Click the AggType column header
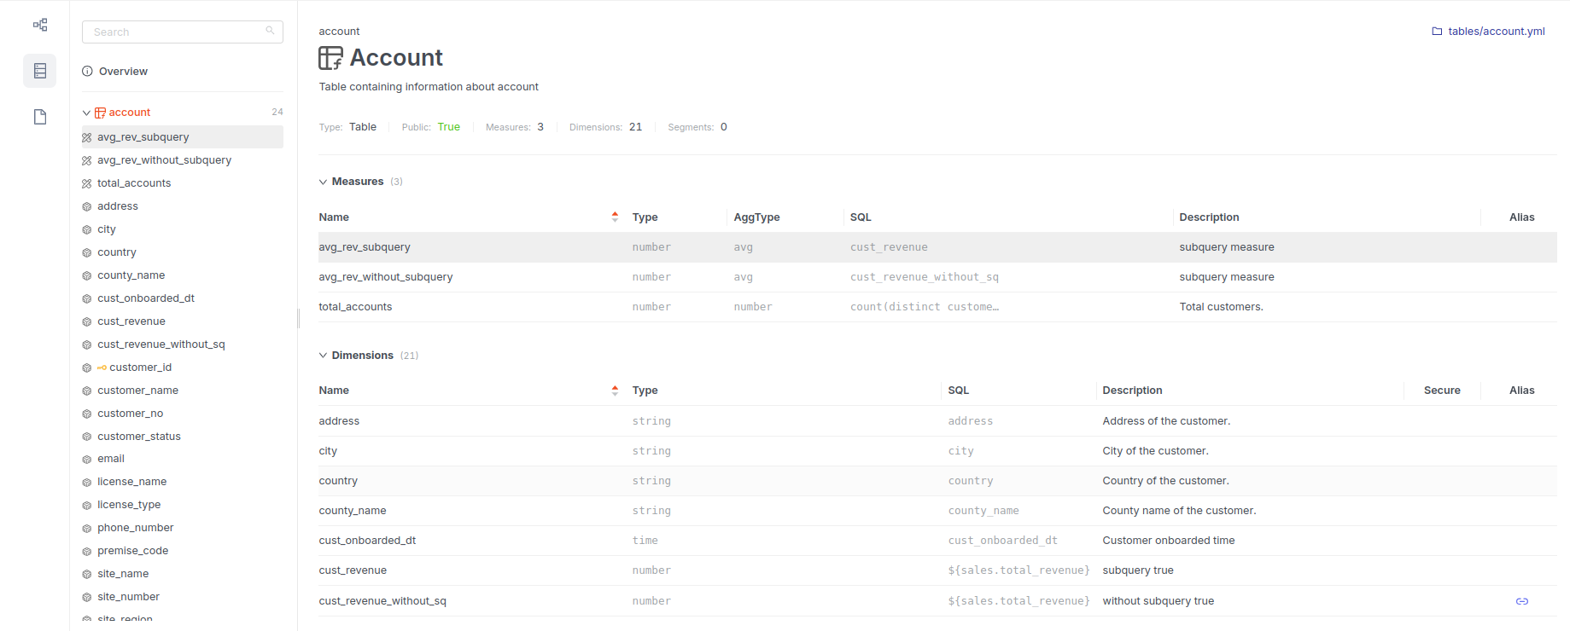The width and height of the screenshot is (1570, 631). tap(756, 217)
